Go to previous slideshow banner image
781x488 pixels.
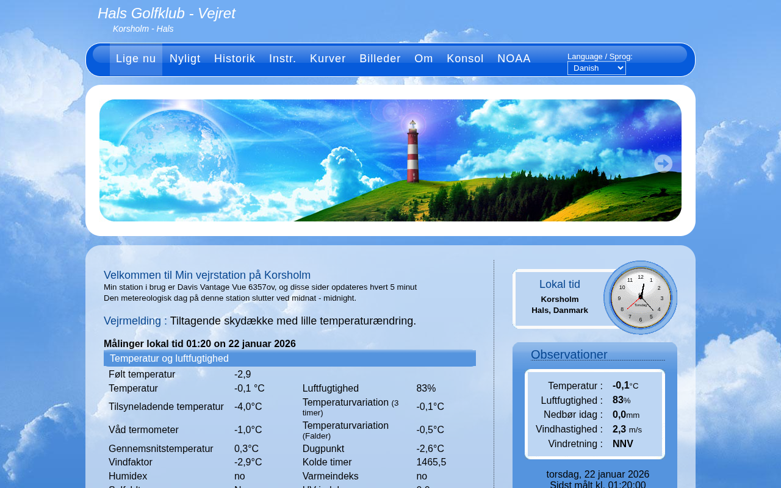pyautogui.click(x=117, y=163)
